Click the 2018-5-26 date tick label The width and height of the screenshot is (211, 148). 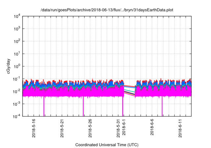tap(90, 128)
